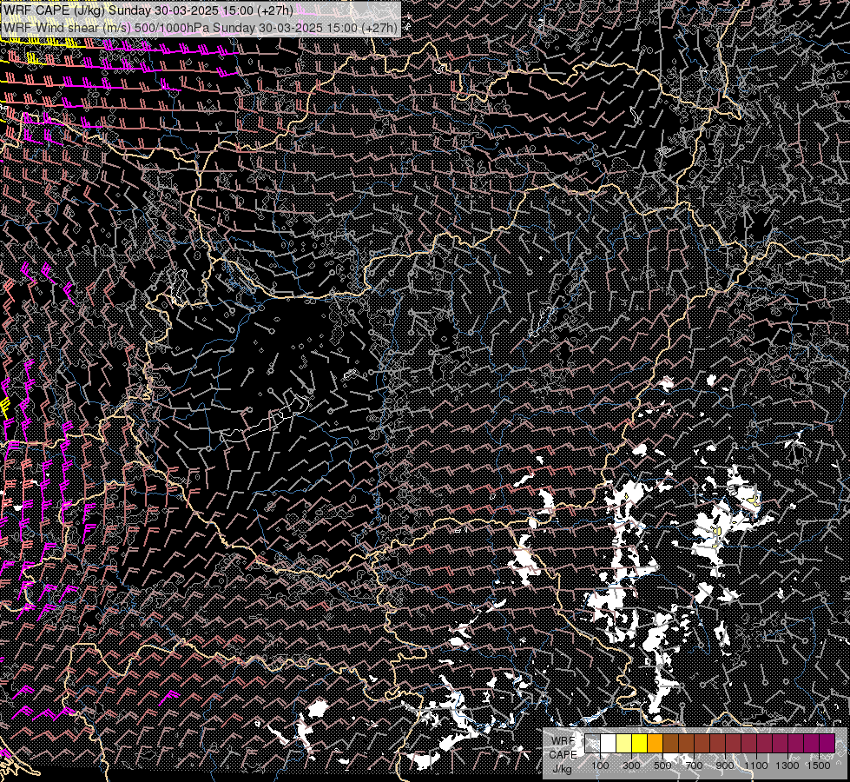Image resolution: width=850 pixels, height=782 pixels.
Task: Select the bright yellow 300 J/kg legend swatch
Action: (x=640, y=743)
